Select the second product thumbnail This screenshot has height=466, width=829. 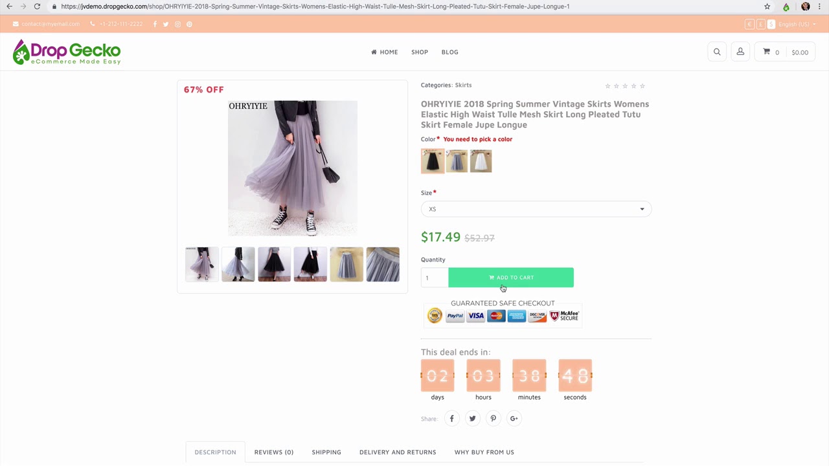[238, 264]
